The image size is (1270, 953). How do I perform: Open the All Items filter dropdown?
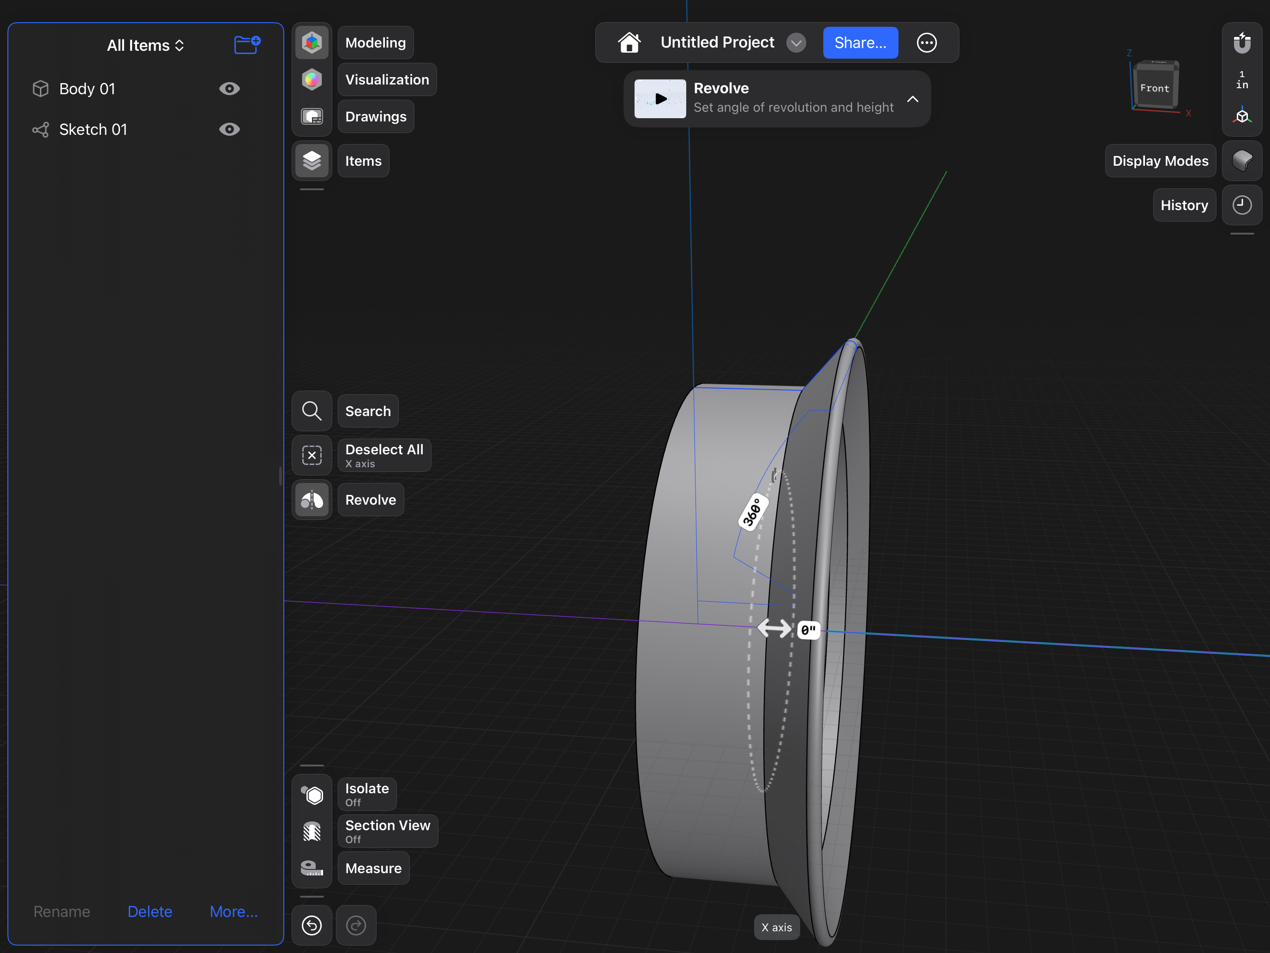click(x=145, y=45)
